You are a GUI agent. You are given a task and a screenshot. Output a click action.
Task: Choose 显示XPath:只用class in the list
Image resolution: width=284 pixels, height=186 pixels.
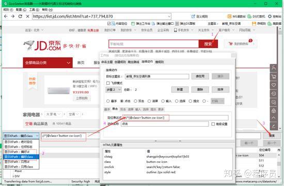[x=21, y=167]
